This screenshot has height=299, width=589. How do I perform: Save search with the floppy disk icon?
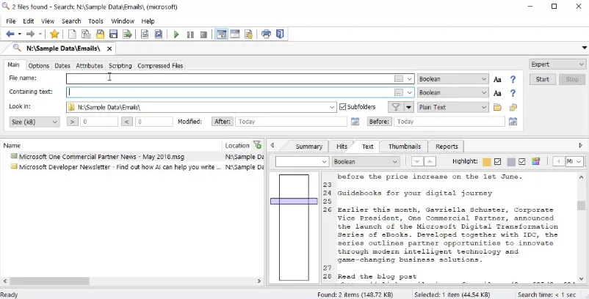pos(113,34)
